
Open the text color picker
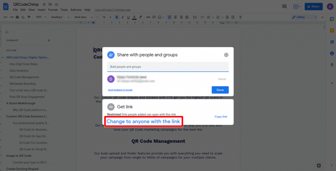(x=134, y=17)
